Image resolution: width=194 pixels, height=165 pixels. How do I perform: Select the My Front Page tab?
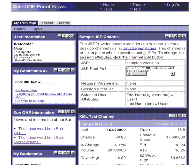point(25,23)
